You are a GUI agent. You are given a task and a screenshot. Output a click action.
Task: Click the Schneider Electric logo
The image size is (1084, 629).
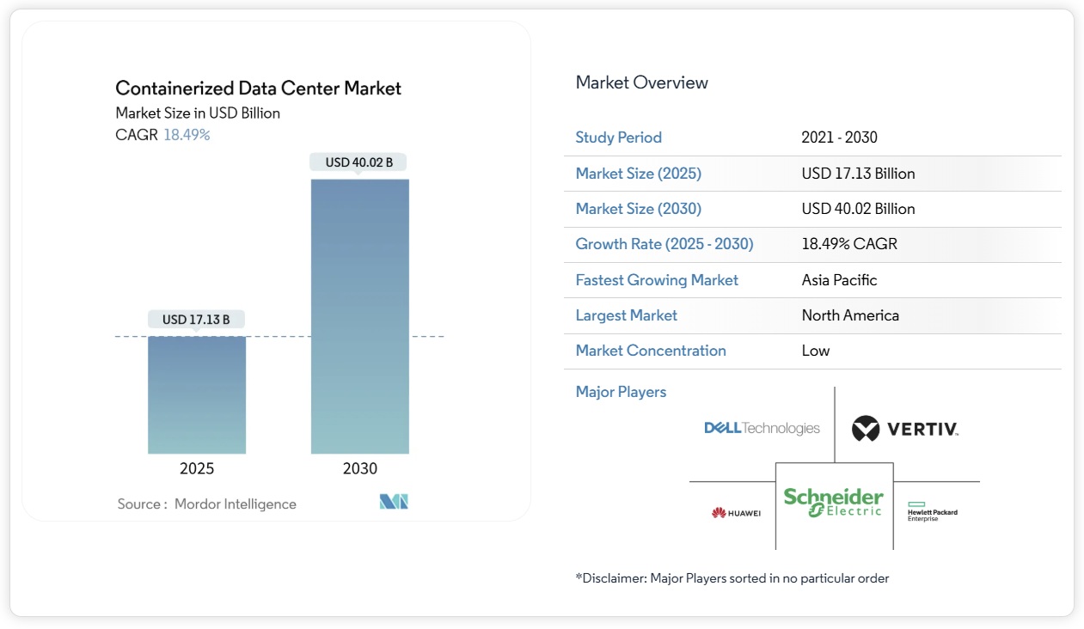(833, 503)
